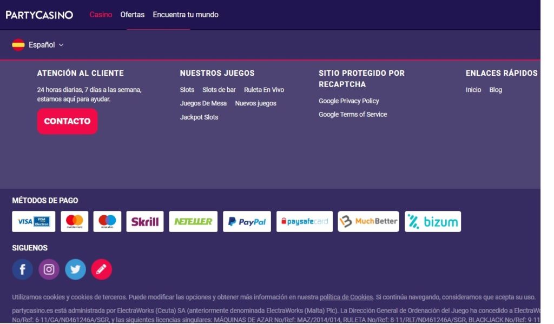The width and height of the screenshot is (554, 324).
Task: Click the PartyCasino logo
Action: pyautogui.click(x=39, y=15)
